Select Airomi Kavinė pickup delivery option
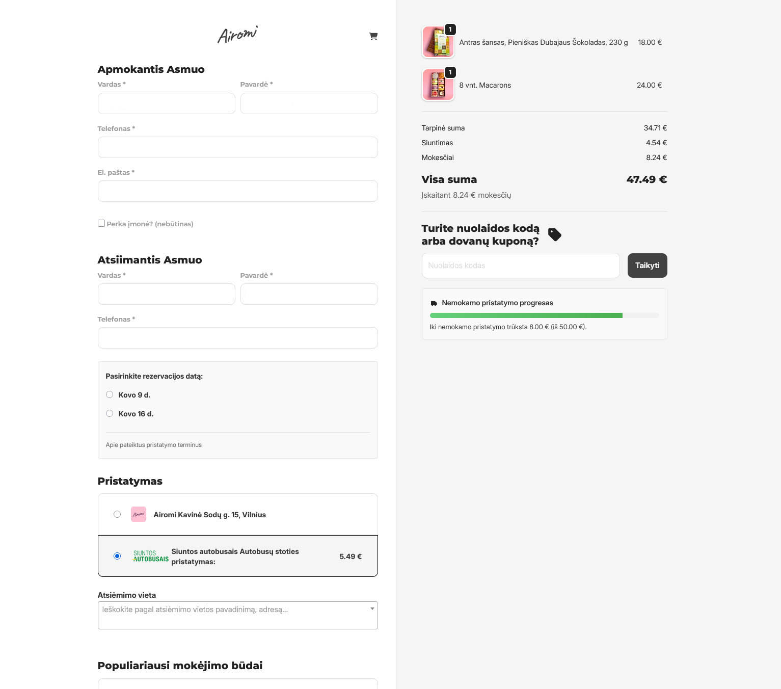Screen dimensions: 781x689 click(117, 514)
